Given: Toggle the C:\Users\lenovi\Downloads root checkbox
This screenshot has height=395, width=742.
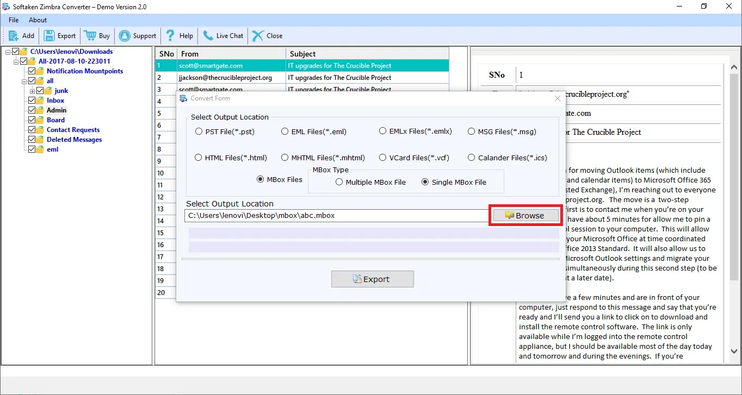Looking at the screenshot, I should pyautogui.click(x=16, y=52).
